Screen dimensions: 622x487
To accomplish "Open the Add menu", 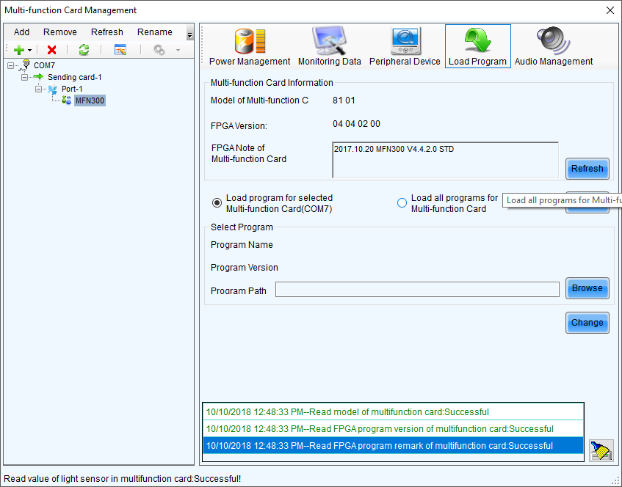I will (x=21, y=32).
